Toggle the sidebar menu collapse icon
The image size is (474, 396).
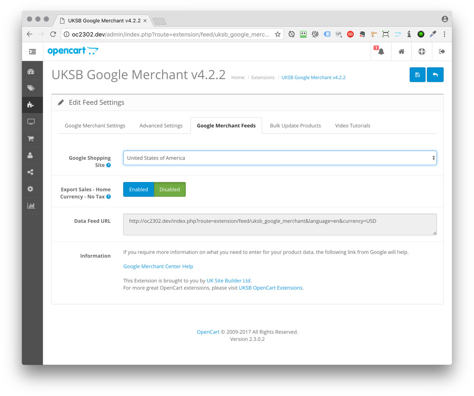pyautogui.click(x=32, y=52)
